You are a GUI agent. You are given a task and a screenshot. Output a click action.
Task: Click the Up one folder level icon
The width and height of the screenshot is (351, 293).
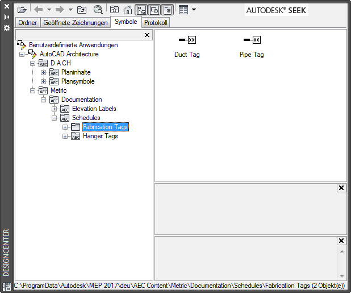pyautogui.click(x=82, y=10)
